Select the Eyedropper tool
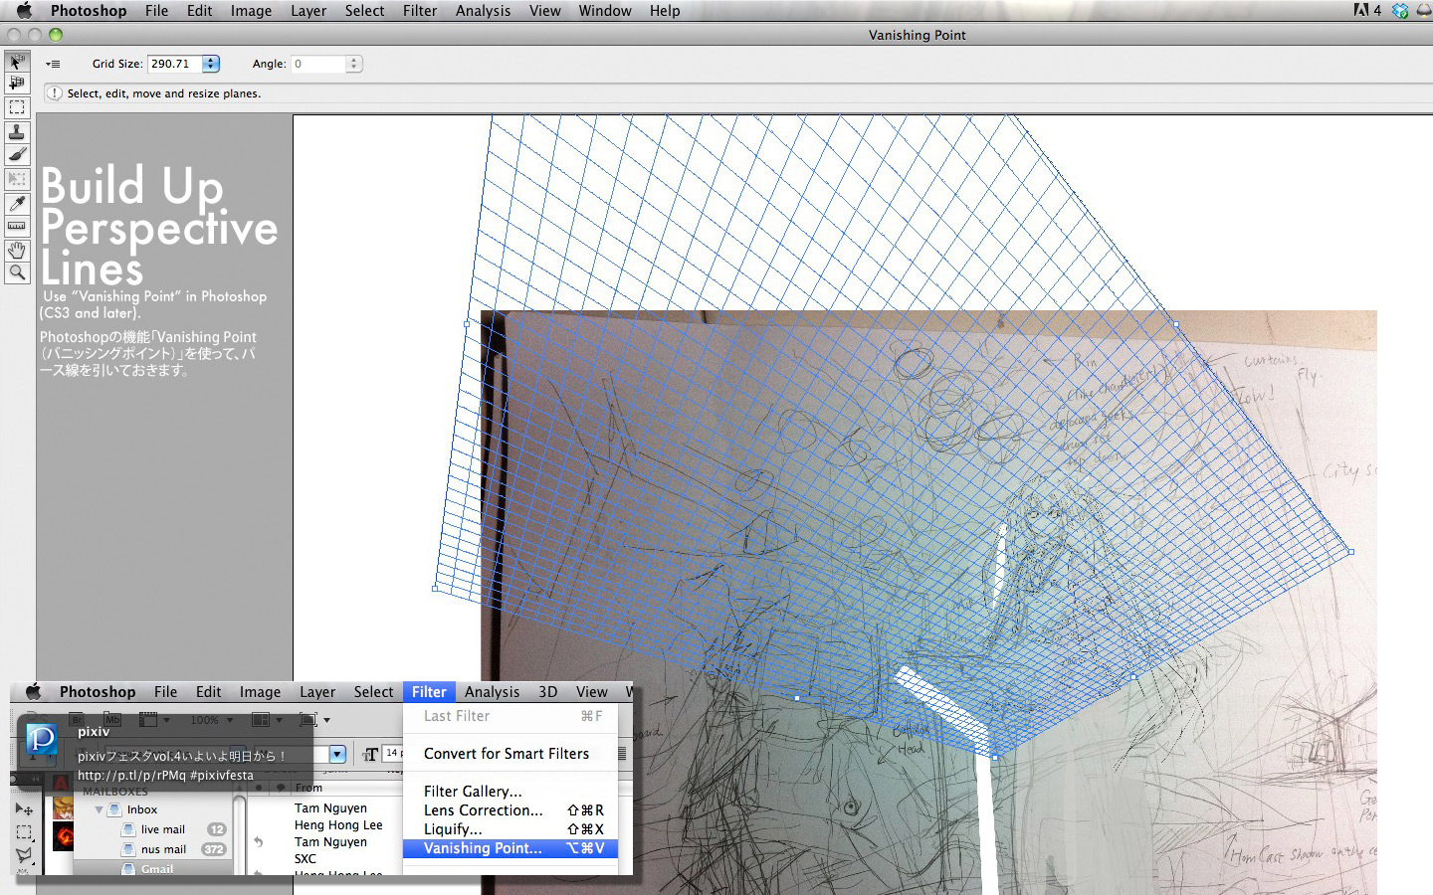The width and height of the screenshot is (1433, 895). click(17, 204)
